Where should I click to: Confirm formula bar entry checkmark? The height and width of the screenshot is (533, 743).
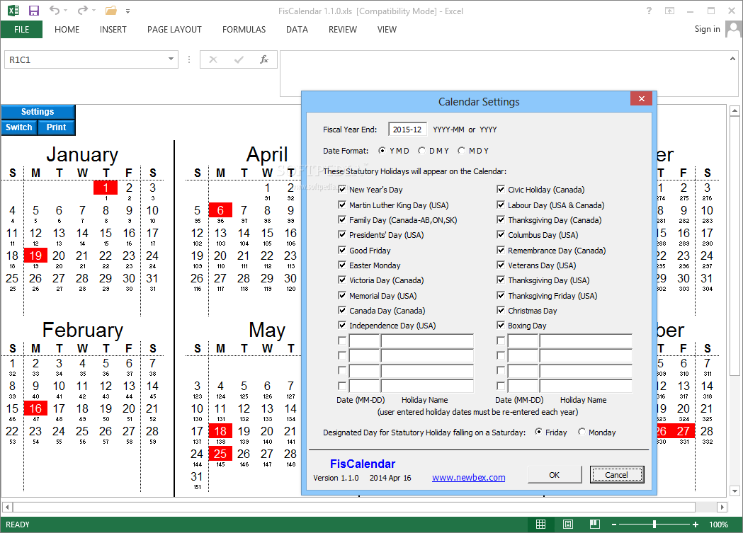(x=239, y=59)
